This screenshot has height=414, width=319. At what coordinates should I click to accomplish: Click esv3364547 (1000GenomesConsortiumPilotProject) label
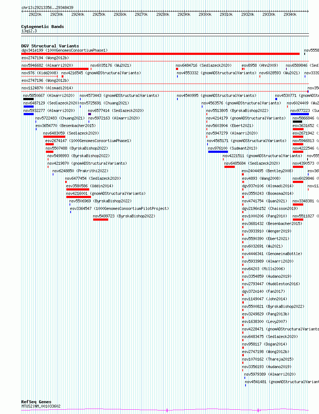click(119, 208)
